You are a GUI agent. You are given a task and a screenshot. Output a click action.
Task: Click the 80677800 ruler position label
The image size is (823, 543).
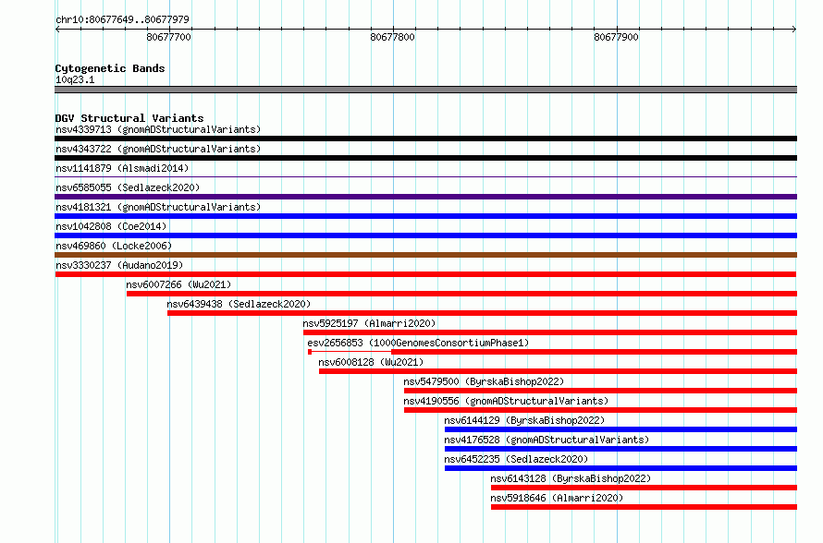pyautogui.click(x=392, y=37)
